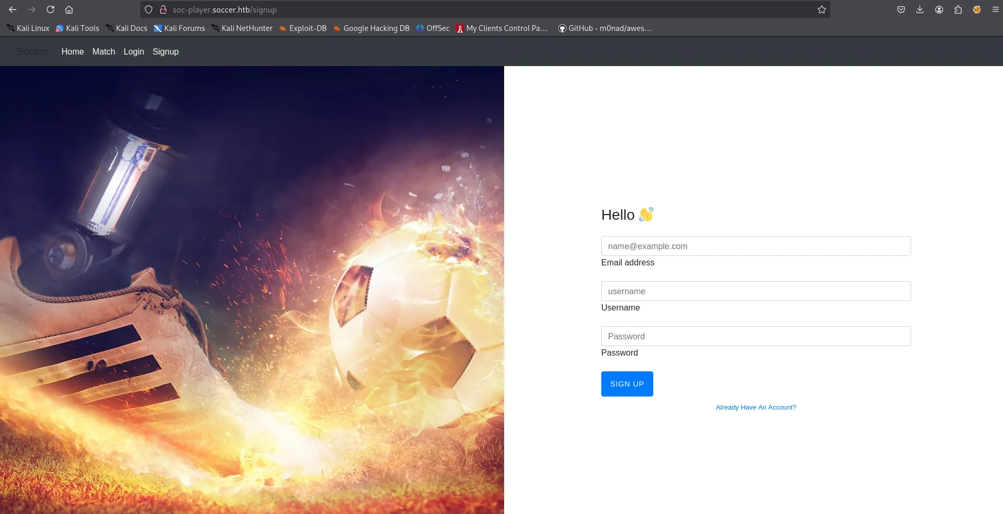Screen dimensions: 1003x514
Task: Click the orange extension icon in toolbar
Action: coord(977,9)
